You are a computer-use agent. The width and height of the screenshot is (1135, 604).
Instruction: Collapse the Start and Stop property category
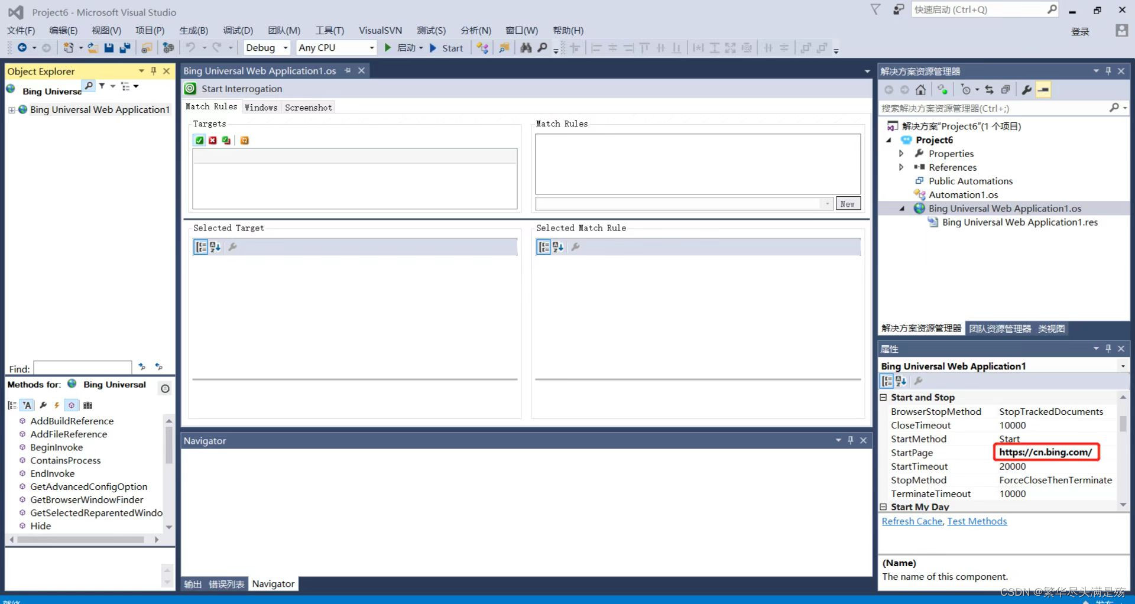click(x=883, y=398)
